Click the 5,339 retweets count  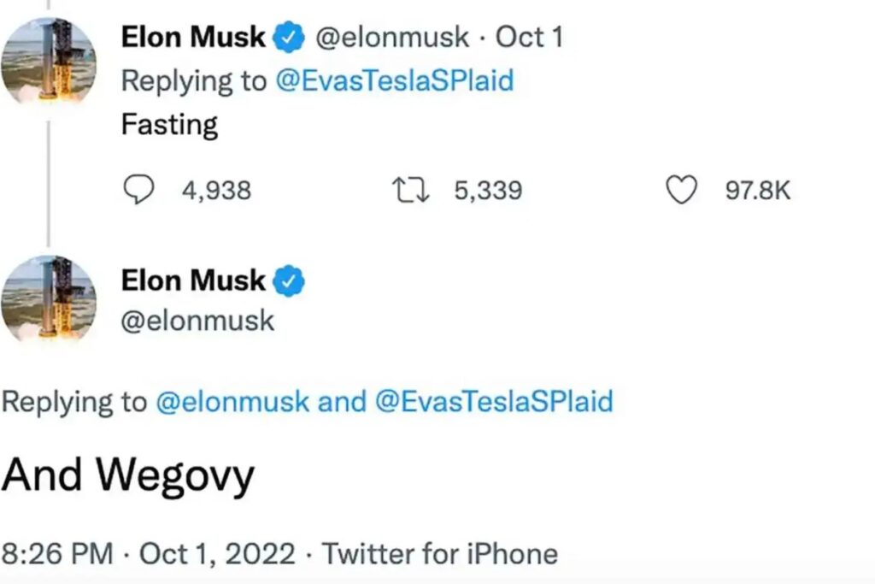488,190
